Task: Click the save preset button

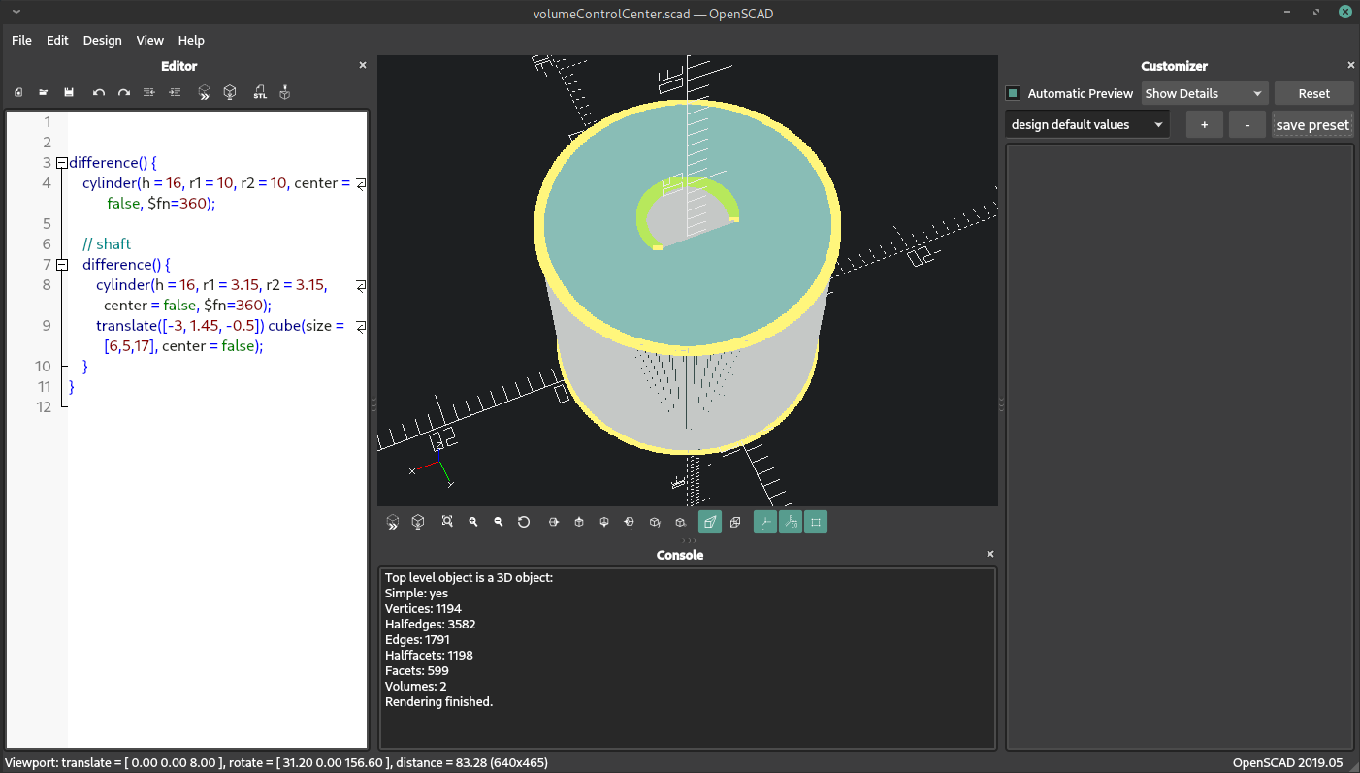Action: point(1311,125)
